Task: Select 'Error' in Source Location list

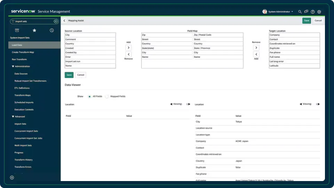Action: pos(90,57)
